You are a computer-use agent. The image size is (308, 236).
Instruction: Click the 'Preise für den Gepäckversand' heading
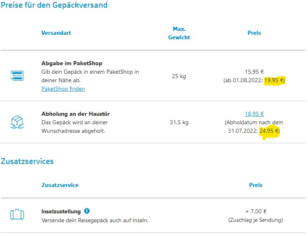pos(54,5)
